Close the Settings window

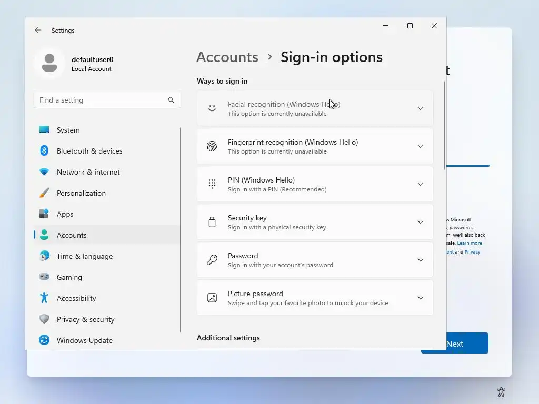(x=434, y=26)
